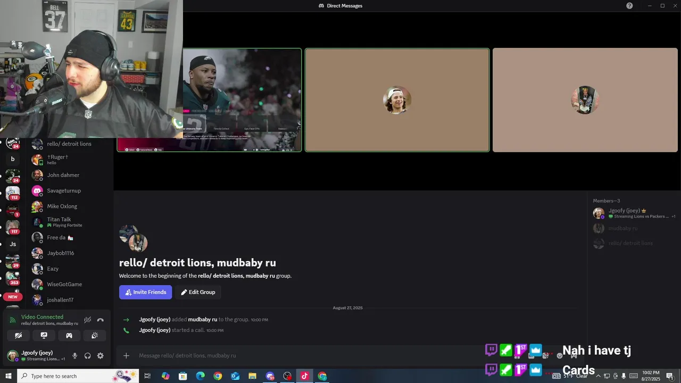This screenshot has width=681, height=383.
Task: Select the center call participant tile
Action: 397,100
